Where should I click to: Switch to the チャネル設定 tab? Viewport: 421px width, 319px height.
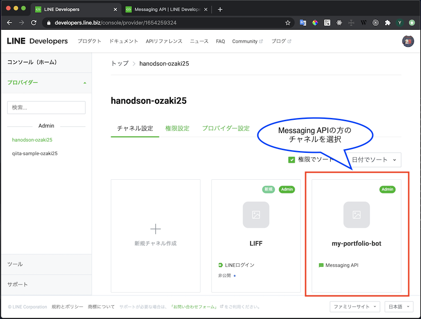pos(135,128)
